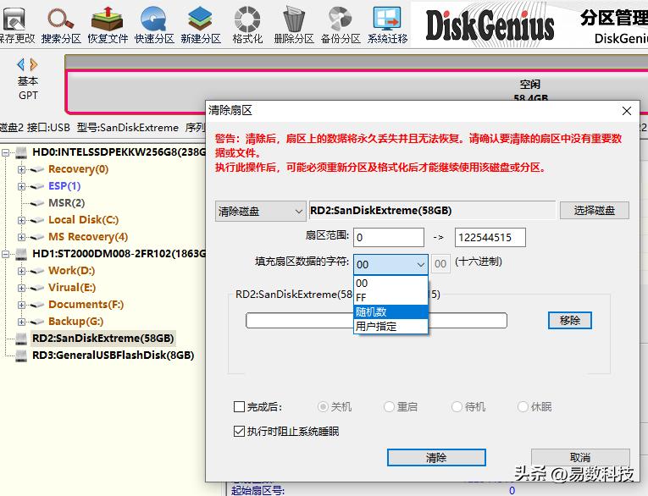Image resolution: width=648 pixels, height=496 pixels.
Task: Choose 用户指定 (user specified) fill option
Action: pos(390,326)
